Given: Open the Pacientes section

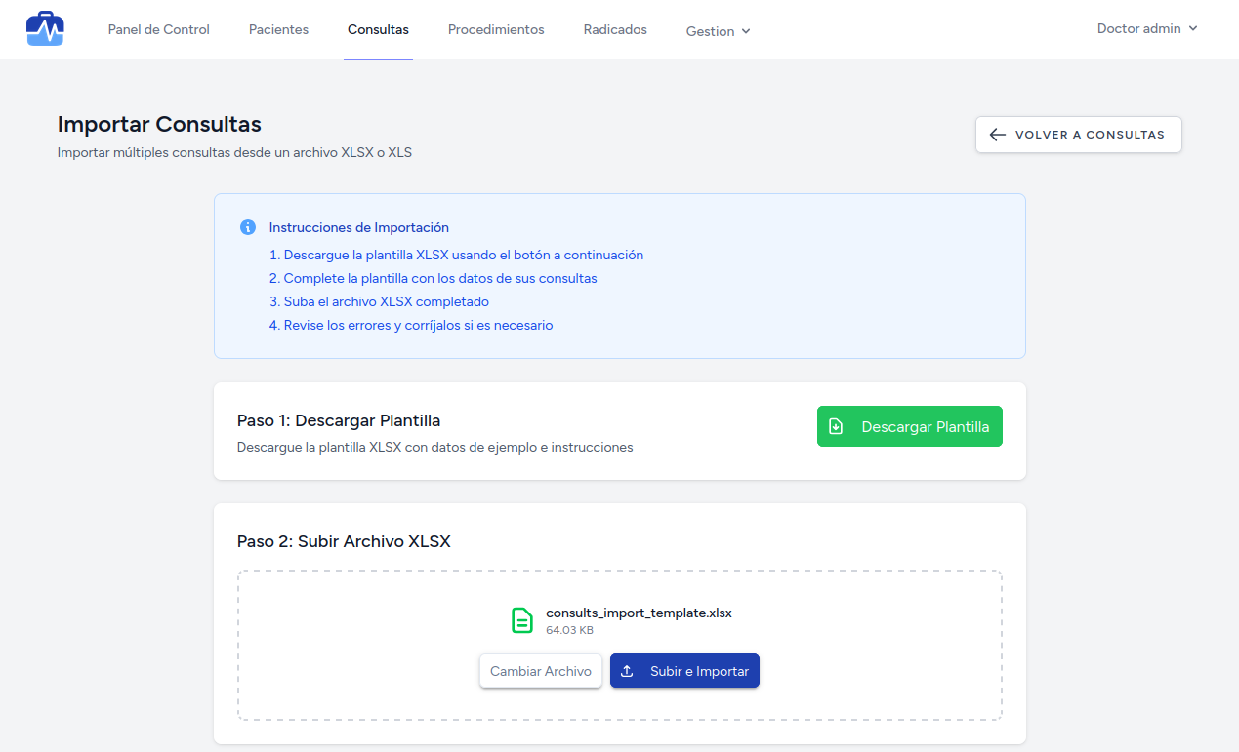Looking at the screenshot, I should 278,29.
